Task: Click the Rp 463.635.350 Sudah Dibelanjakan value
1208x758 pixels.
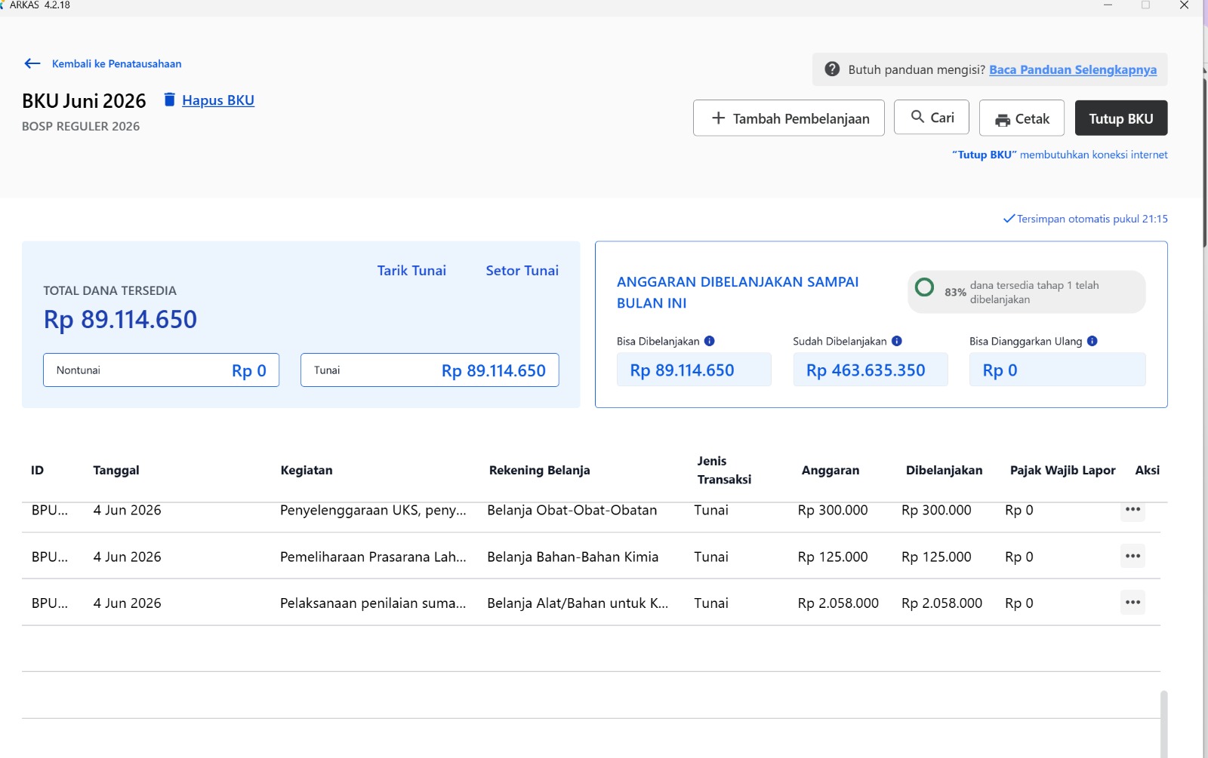Action: [865, 370]
